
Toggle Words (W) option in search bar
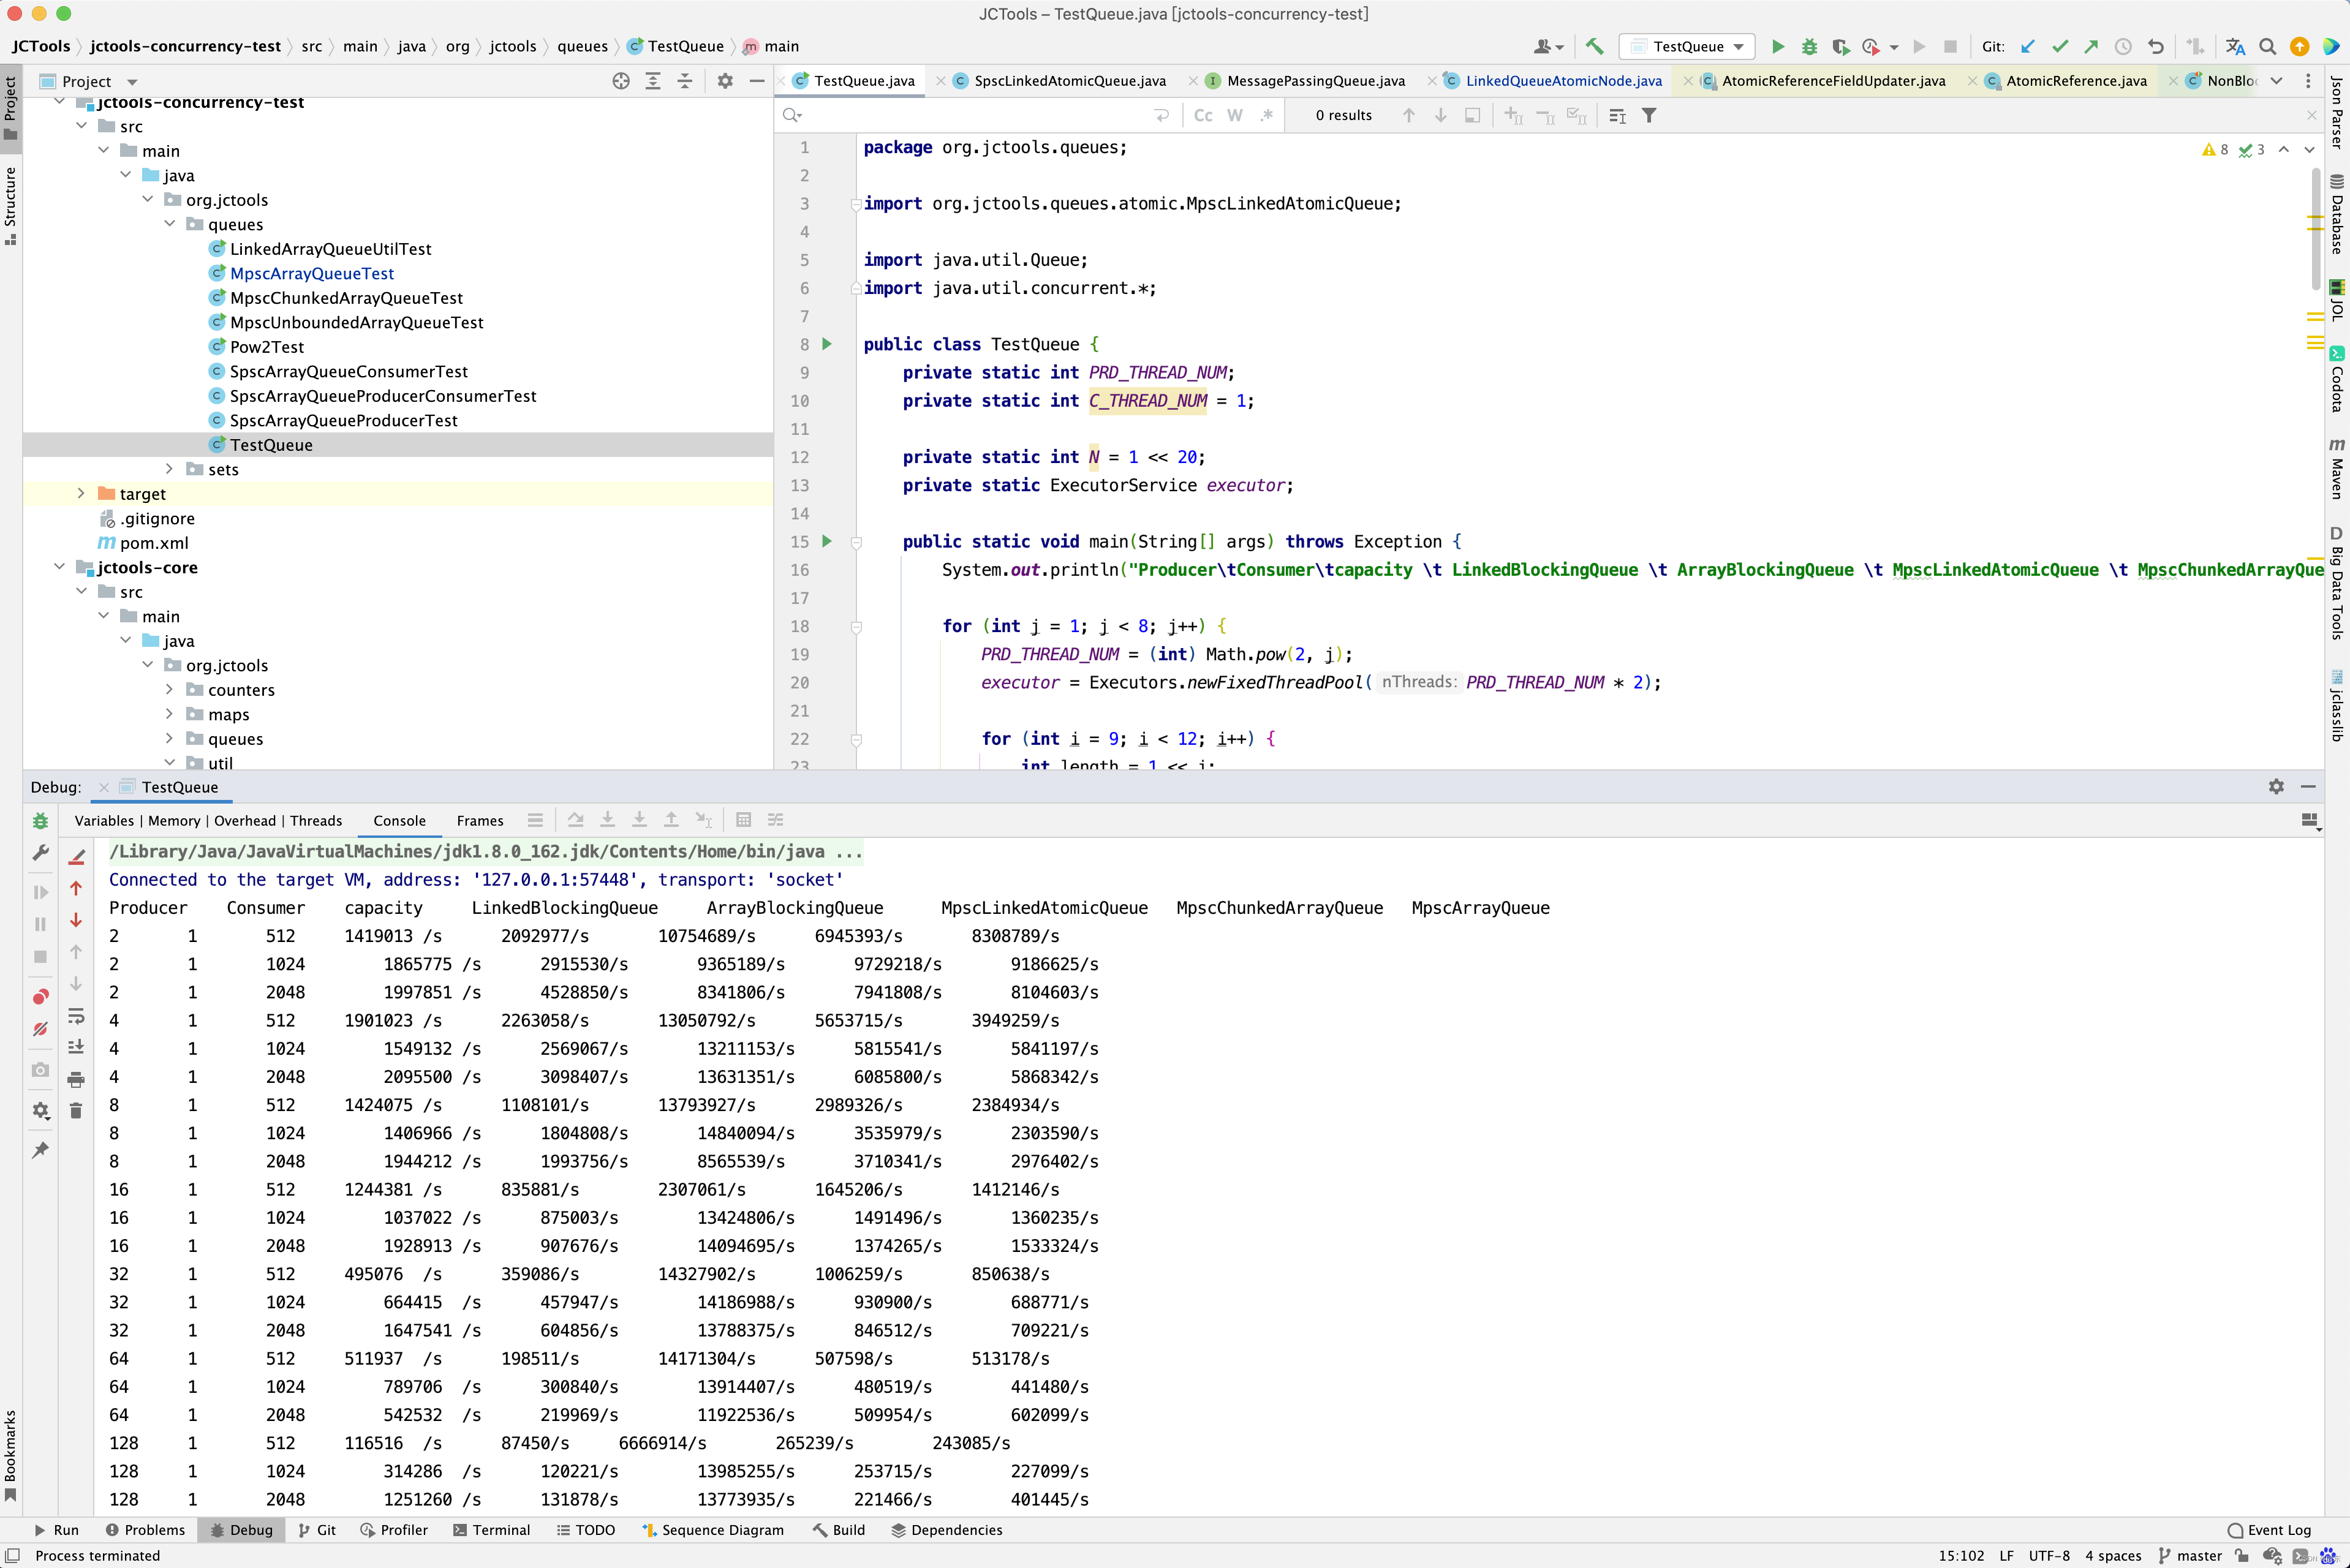click(1235, 115)
